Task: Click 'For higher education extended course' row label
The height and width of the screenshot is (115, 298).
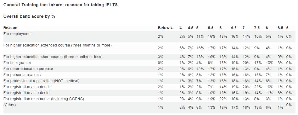Action: (x=57, y=45)
